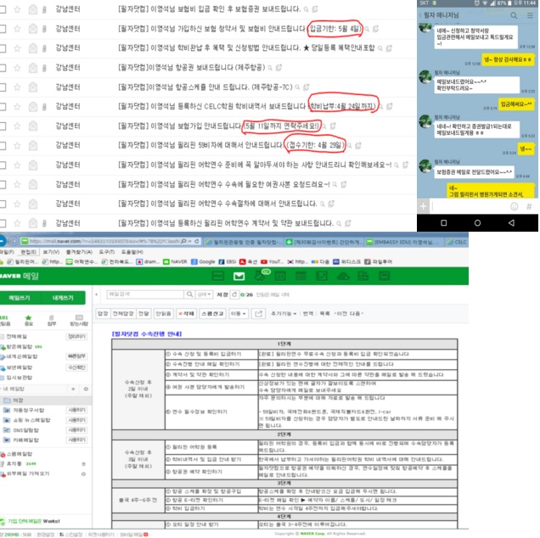Tick checkbox for 항공권 보내드립니다 (제주항공) email

[x=3, y=68]
